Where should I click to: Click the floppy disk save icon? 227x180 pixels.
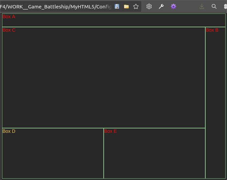click(117, 6)
